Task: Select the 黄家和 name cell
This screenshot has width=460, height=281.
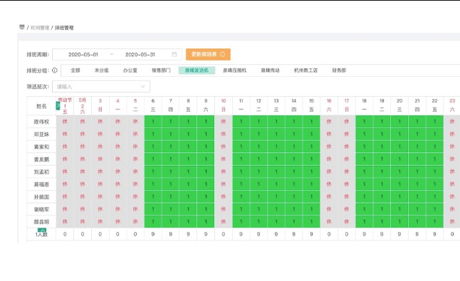Action: click(x=41, y=147)
